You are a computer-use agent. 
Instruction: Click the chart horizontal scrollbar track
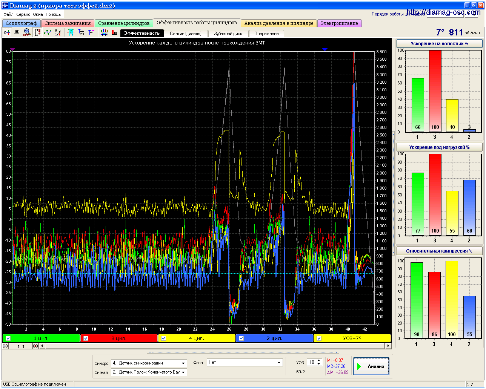coord(215,346)
